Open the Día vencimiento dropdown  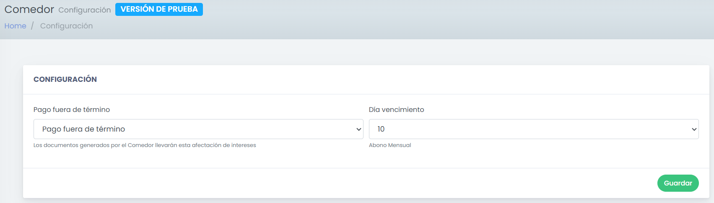[533, 129]
